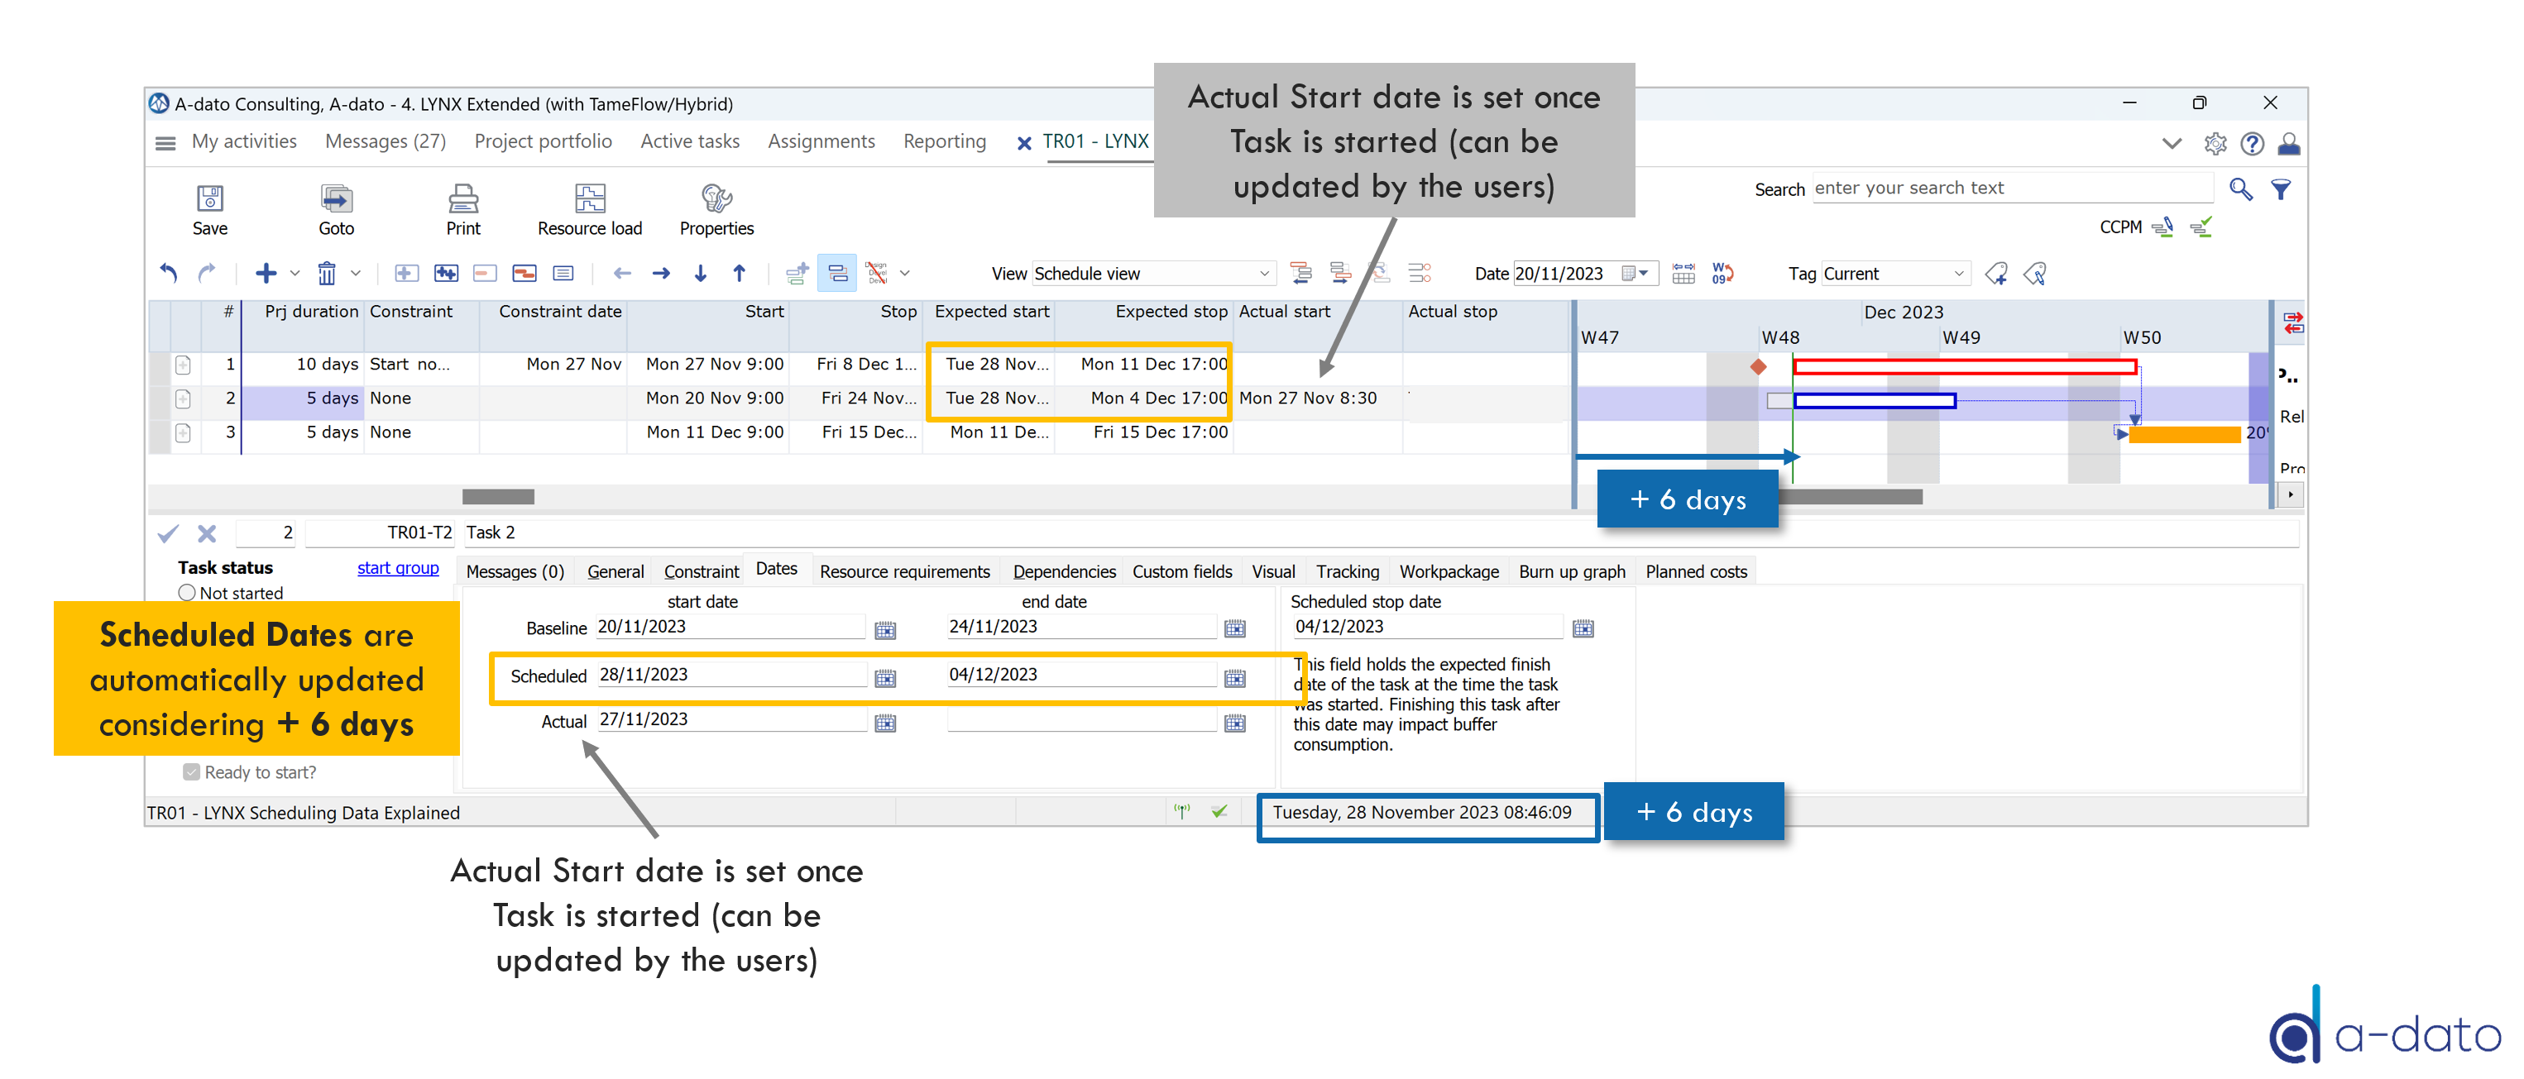Open the Tracking detail tab
The image size is (2524, 1079).
(x=1348, y=572)
